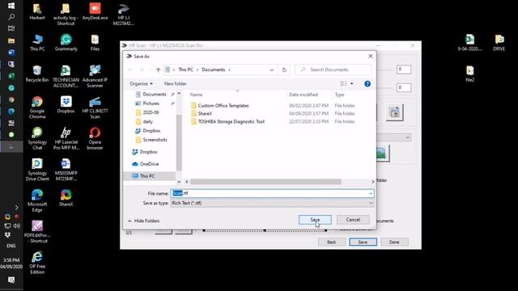Open Synology Drive Client icon
Viewport: 518px width, 291px height.
click(x=37, y=170)
